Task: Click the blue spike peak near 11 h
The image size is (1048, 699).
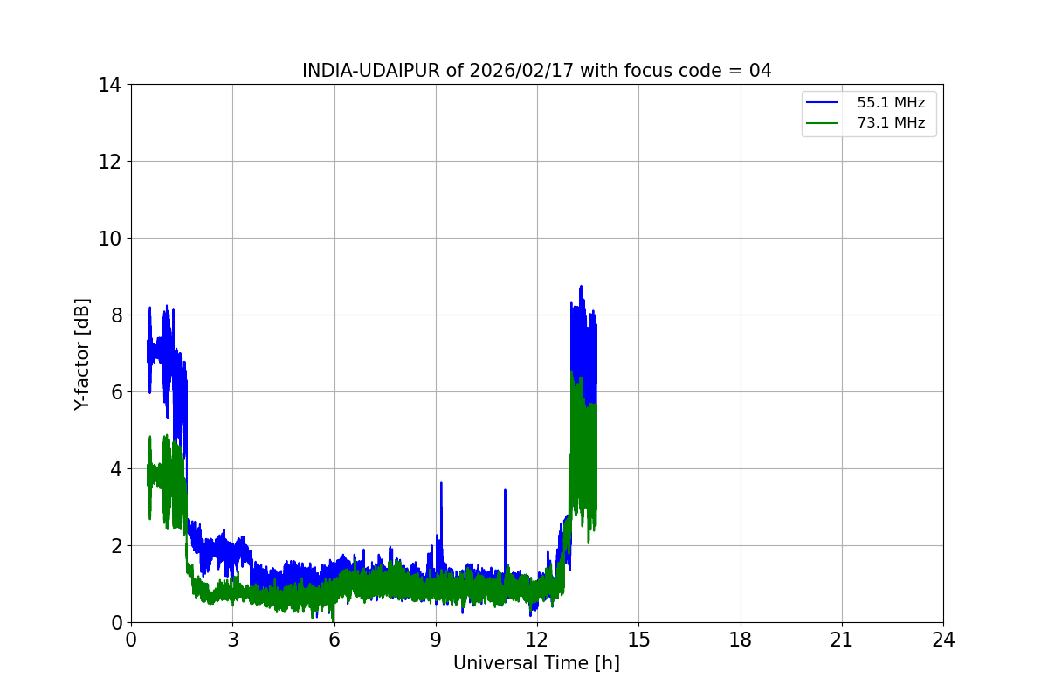Action: [x=505, y=490]
